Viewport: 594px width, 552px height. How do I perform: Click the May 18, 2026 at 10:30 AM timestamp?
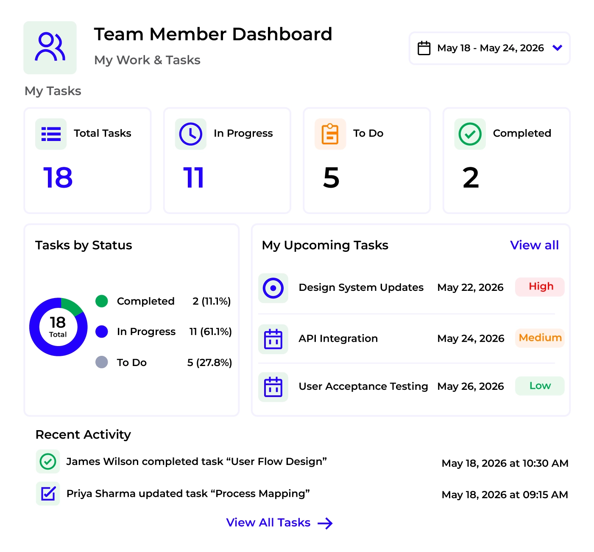click(505, 463)
